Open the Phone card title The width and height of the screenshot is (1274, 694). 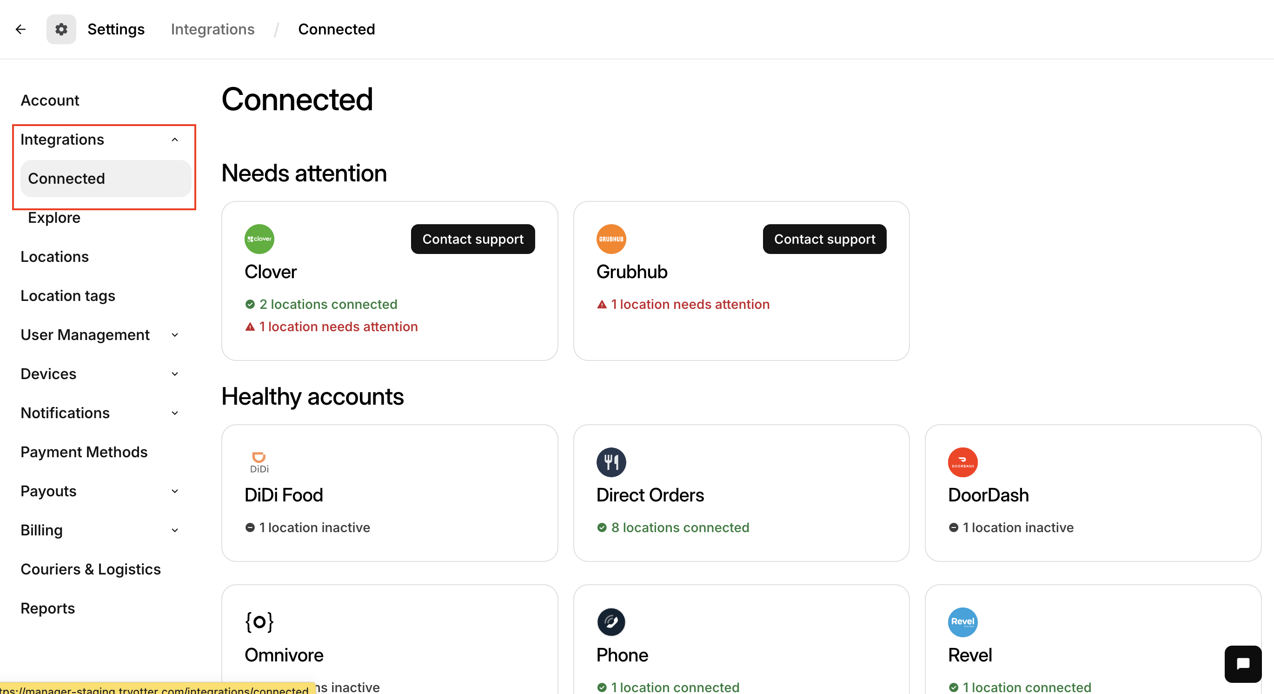click(622, 655)
